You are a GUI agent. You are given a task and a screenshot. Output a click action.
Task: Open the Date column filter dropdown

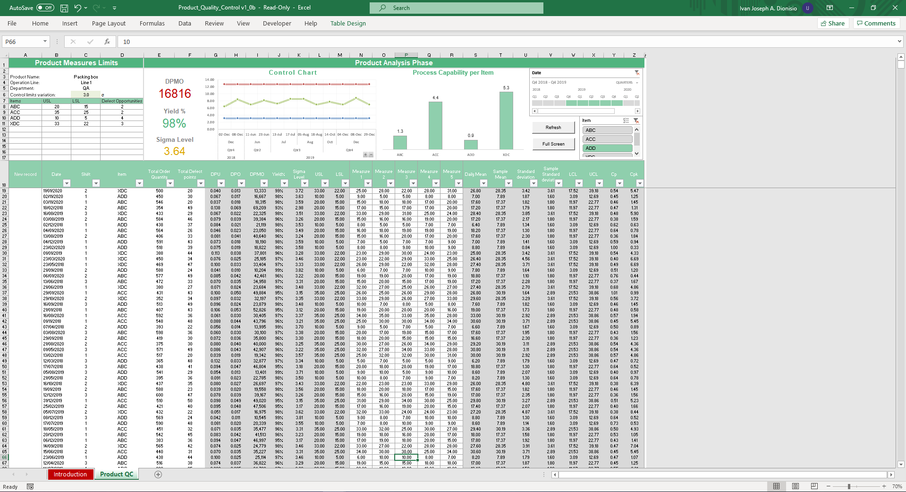[x=67, y=183]
